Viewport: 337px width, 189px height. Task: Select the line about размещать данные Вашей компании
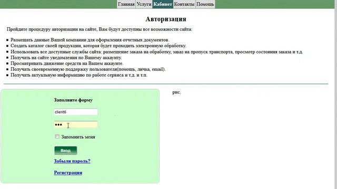[x=90, y=40]
